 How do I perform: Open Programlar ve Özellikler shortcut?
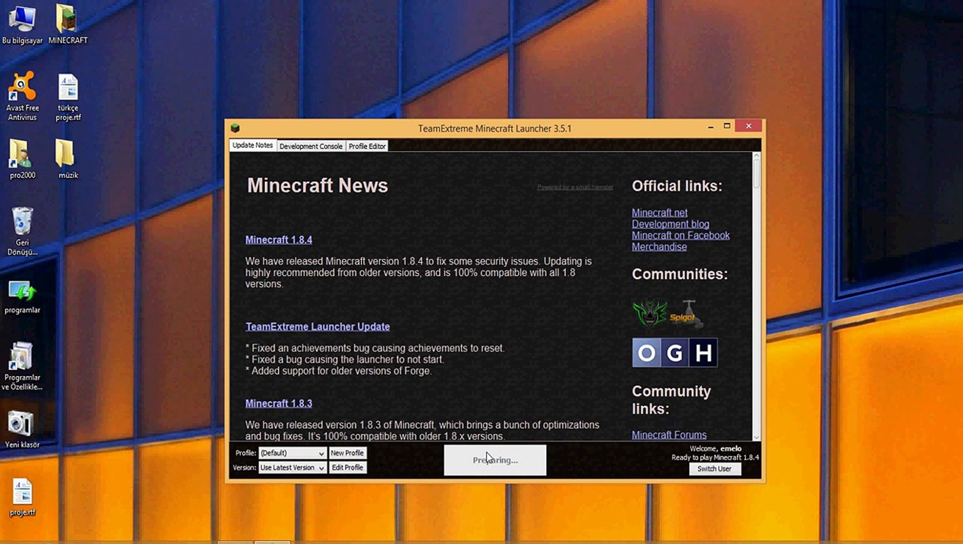coord(22,366)
